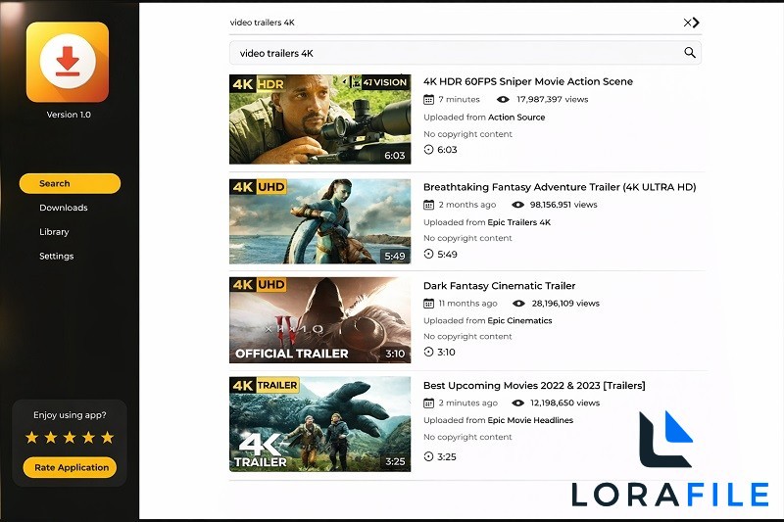Image resolution: width=784 pixels, height=522 pixels.
Task: Click the 'Epic Movie Headlines' uploader name
Action: tap(530, 420)
